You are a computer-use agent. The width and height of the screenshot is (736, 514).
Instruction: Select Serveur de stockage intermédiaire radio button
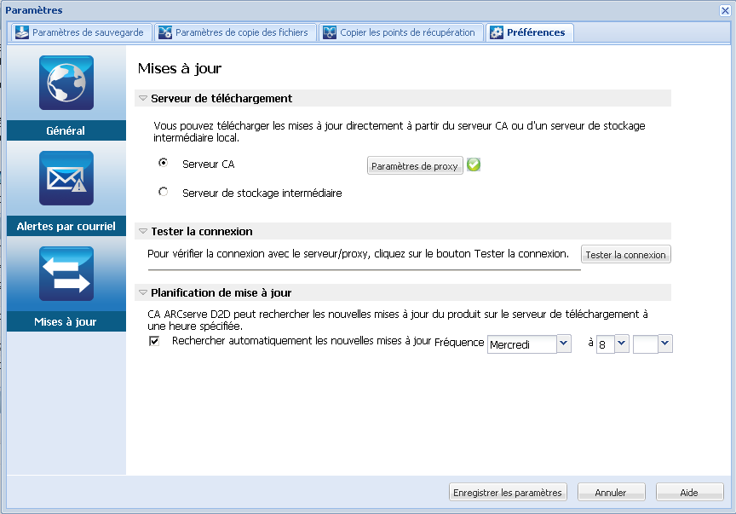pos(163,192)
